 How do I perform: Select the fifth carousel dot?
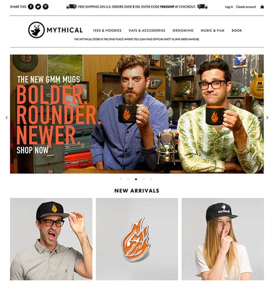(151, 179)
